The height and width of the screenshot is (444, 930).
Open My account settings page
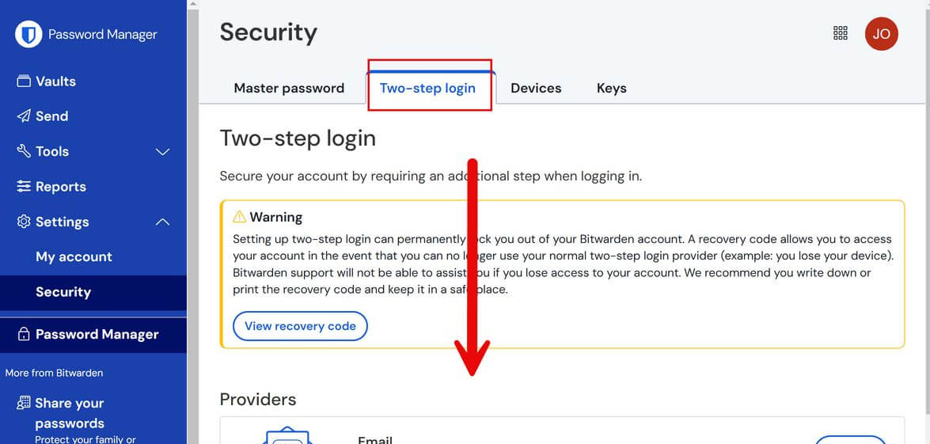point(74,256)
